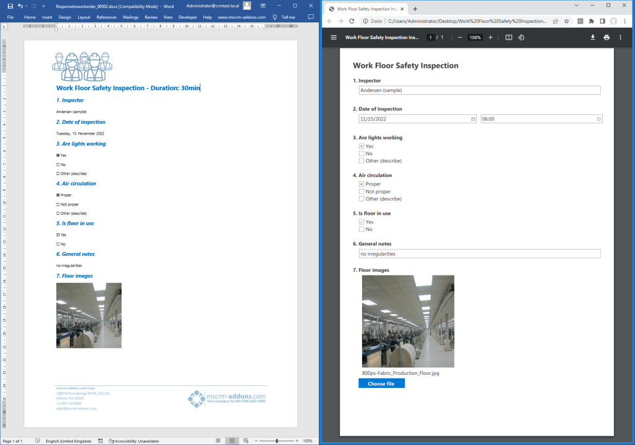Zoom in PDF with plus button

(x=491, y=37)
